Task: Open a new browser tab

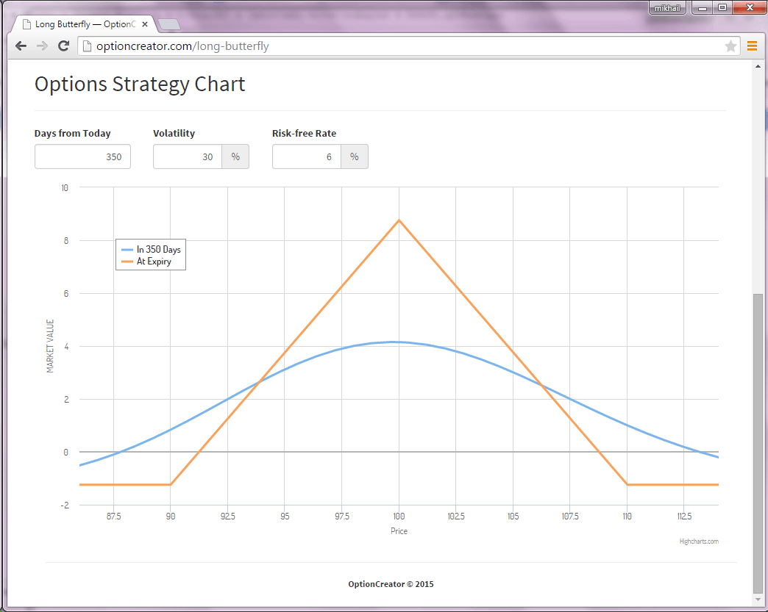Action: [169, 25]
